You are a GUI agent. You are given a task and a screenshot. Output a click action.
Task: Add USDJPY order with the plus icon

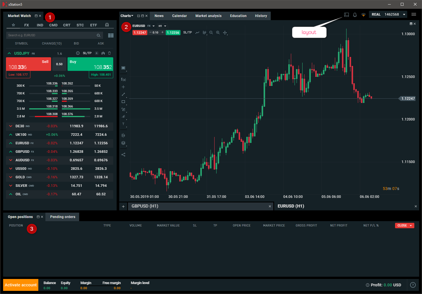[x=96, y=53]
